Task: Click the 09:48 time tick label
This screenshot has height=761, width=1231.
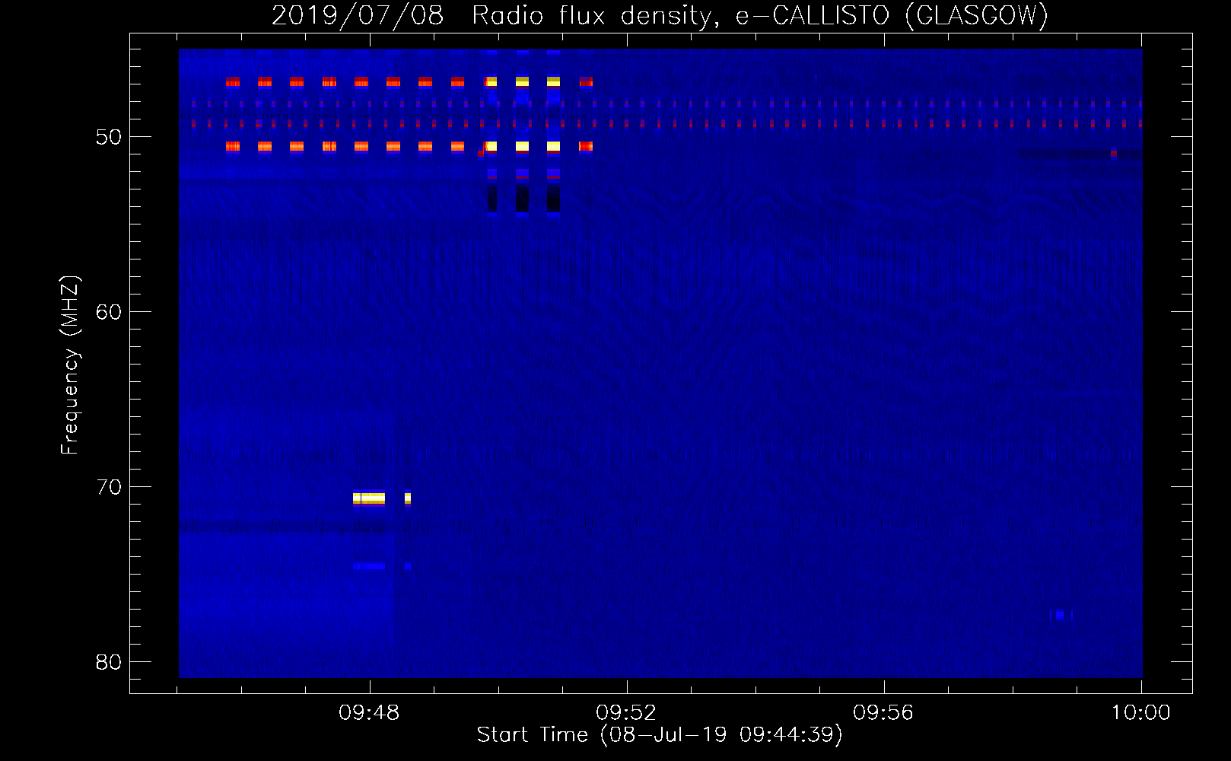Action: [370, 713]
